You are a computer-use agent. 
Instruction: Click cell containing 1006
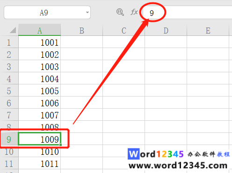click(x=40, y=103)
